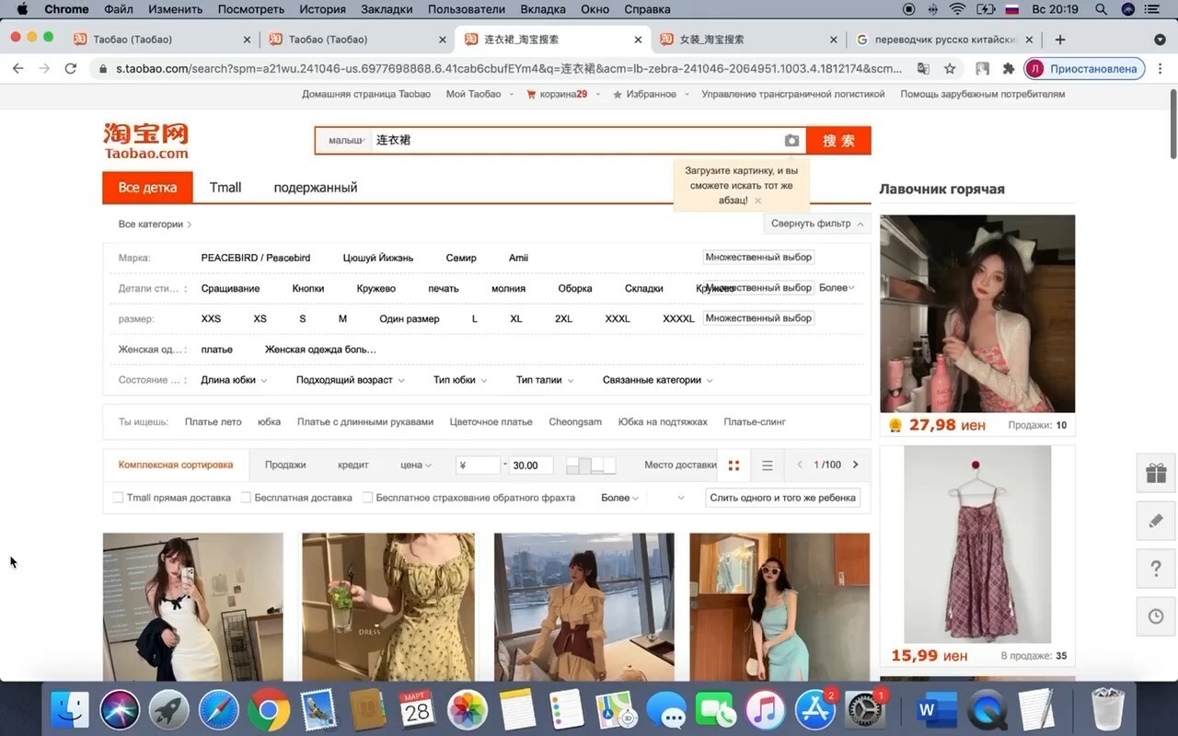Open the question mark help sidebar icon

(1156, 569)
